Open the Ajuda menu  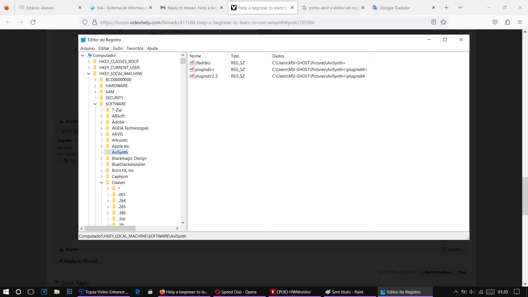coord(152,48)
